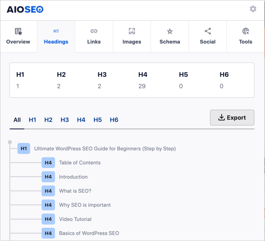Export the headings list
Image resolution: width=265 pixels, height=241 pixels.
tap(232, 118)
